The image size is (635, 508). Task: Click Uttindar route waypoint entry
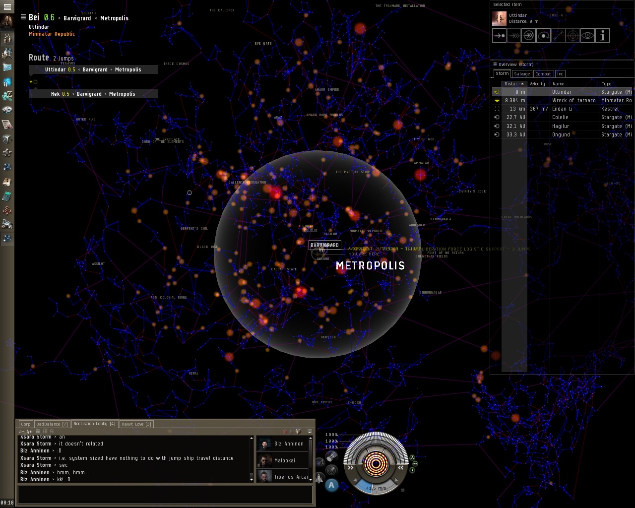(93, 69)
